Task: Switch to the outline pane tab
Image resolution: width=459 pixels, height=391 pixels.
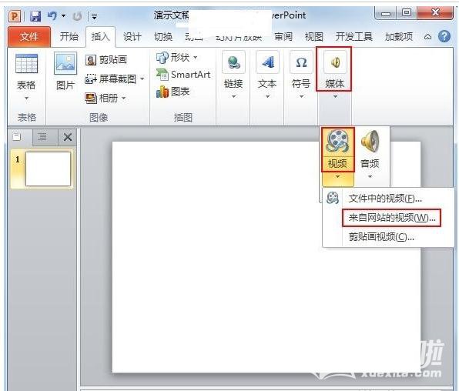Action: [42, 137]
